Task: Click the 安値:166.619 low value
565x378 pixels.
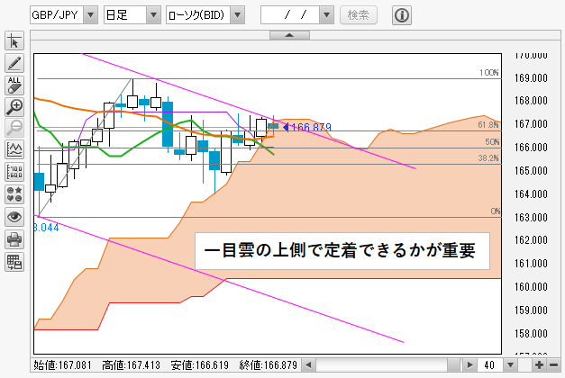Action: 200,365
